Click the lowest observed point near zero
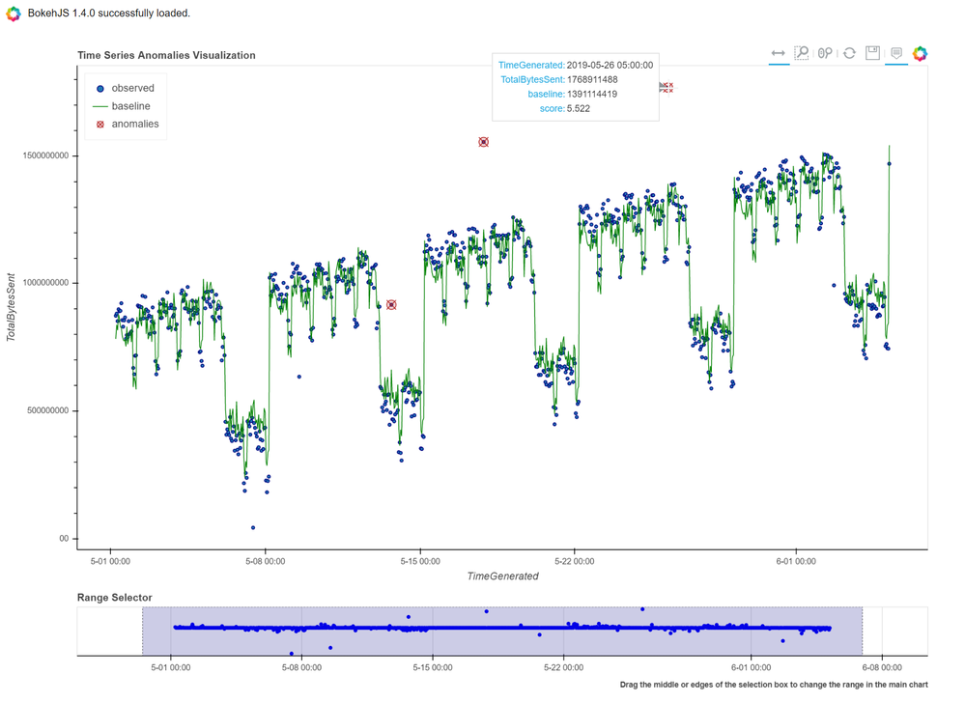 (253, 528)
